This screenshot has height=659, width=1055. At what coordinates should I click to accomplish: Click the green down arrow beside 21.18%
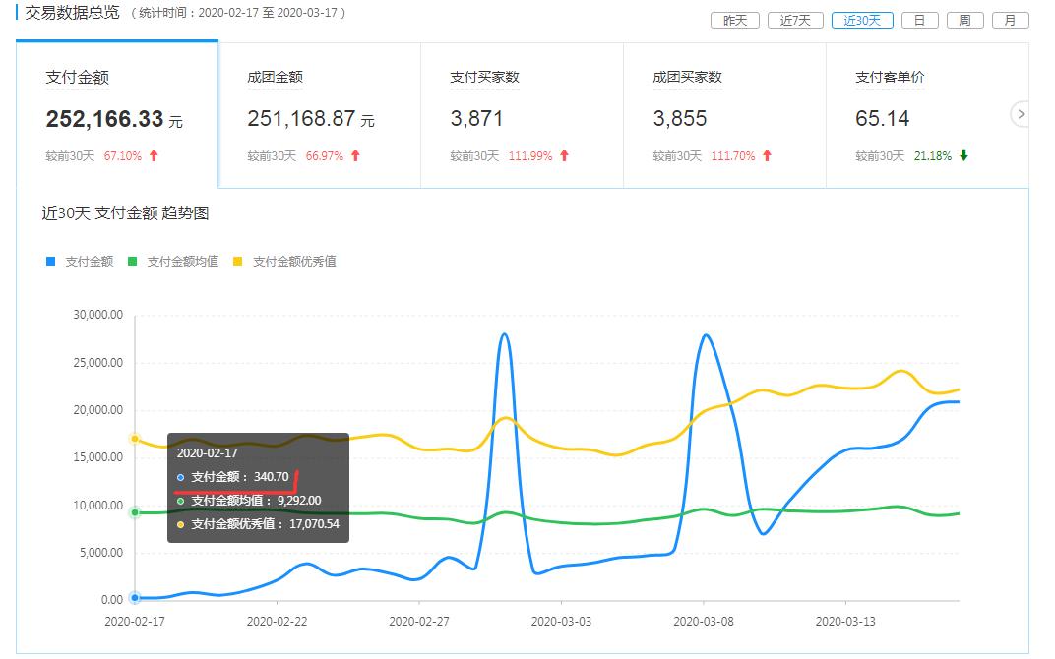point(963,155)
